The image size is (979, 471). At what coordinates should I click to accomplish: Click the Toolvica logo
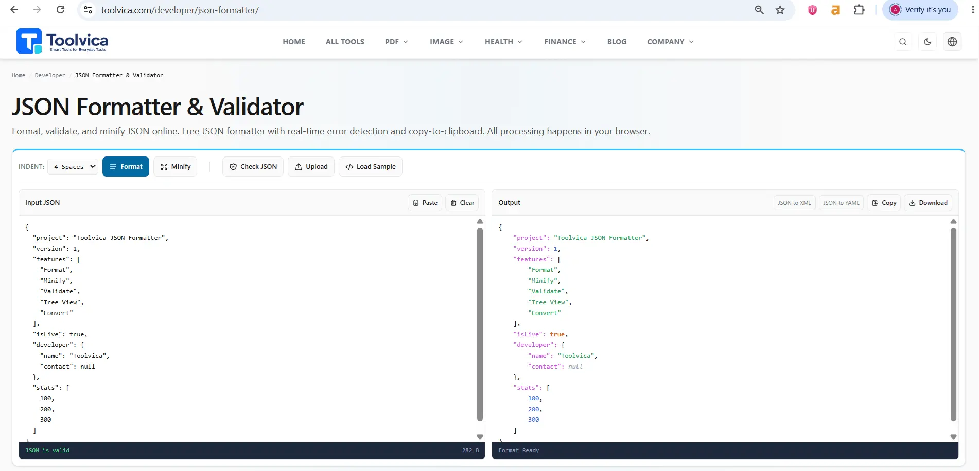62,41
